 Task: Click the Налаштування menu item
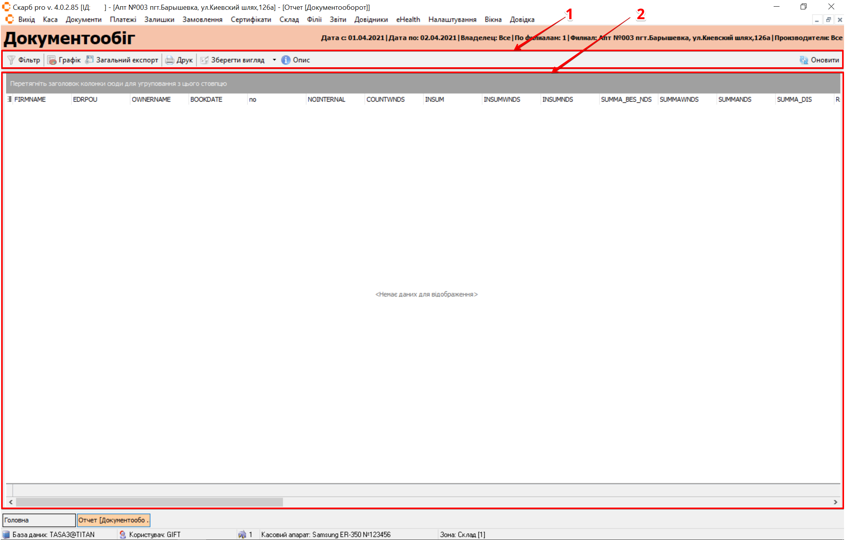(x=452, y=20)
